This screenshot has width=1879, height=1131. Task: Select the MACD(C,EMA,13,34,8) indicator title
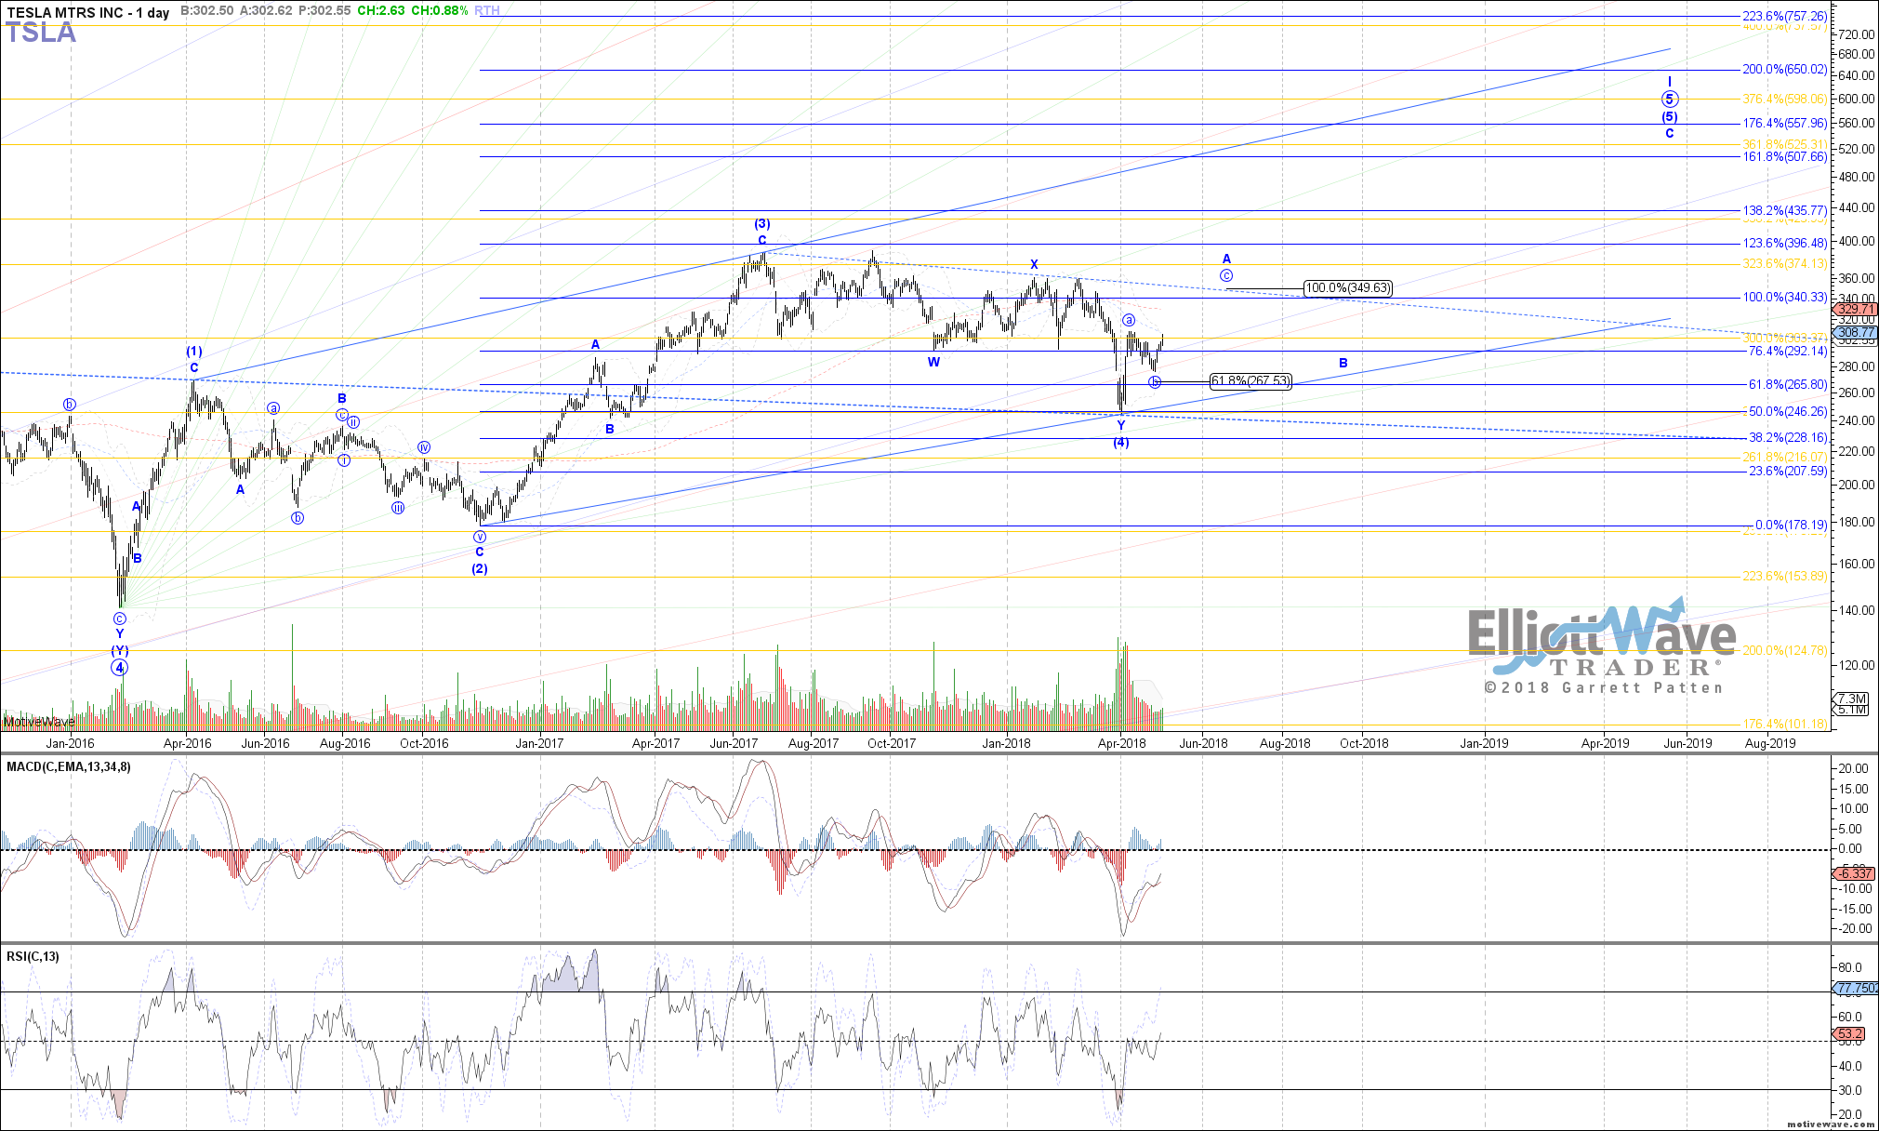(x=69, y=766)
